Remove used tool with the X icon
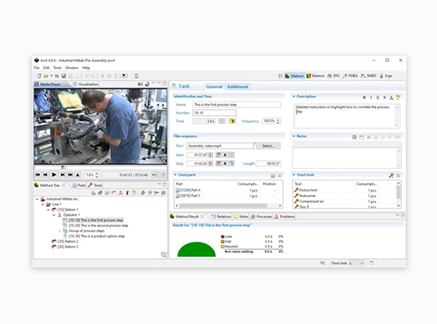Viewport: 437px width, 324px height. tap(398, 175)
